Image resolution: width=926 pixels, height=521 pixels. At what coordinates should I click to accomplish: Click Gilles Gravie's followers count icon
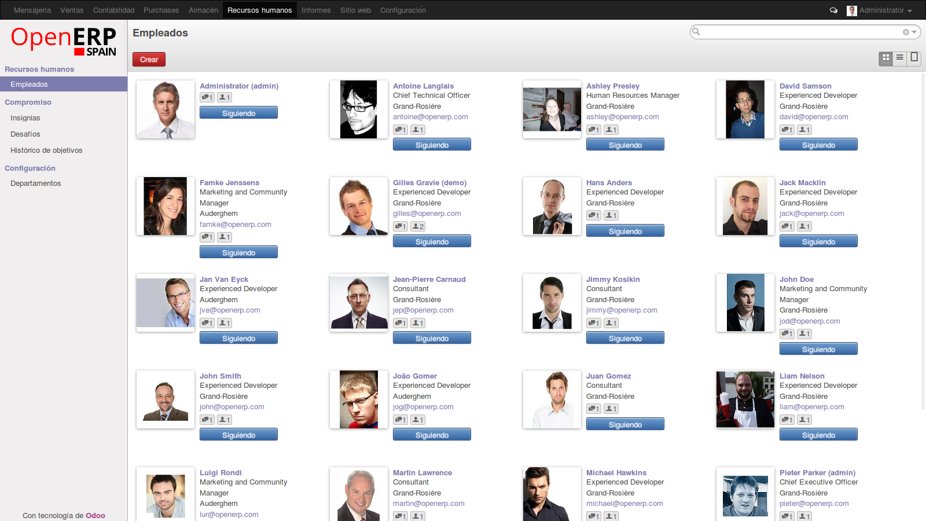418,226
